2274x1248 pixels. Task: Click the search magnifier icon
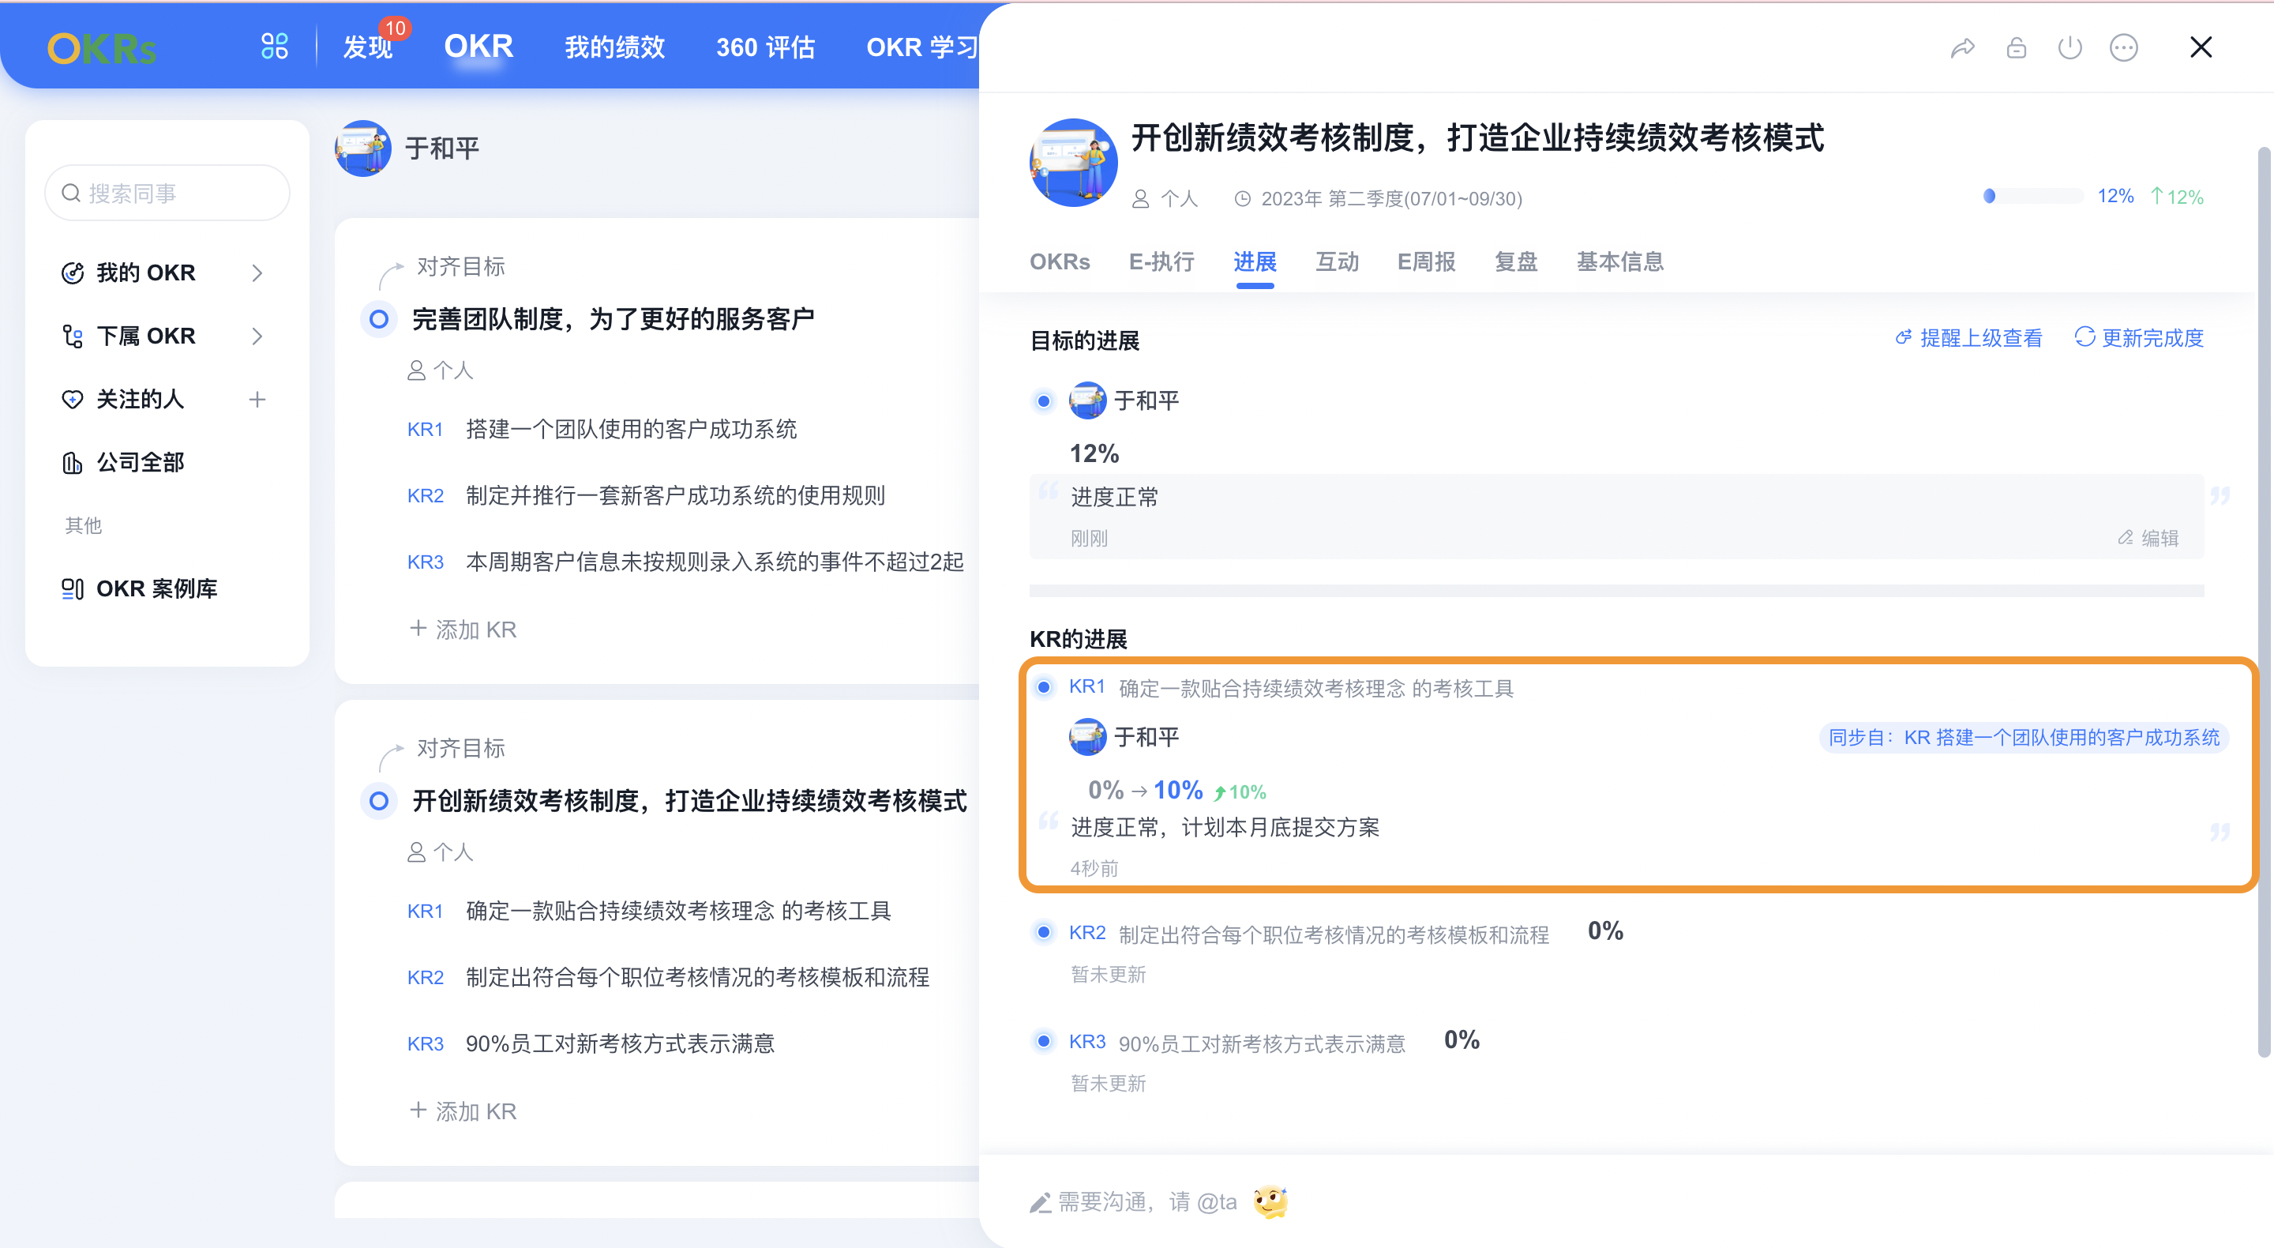coord(72,193)
